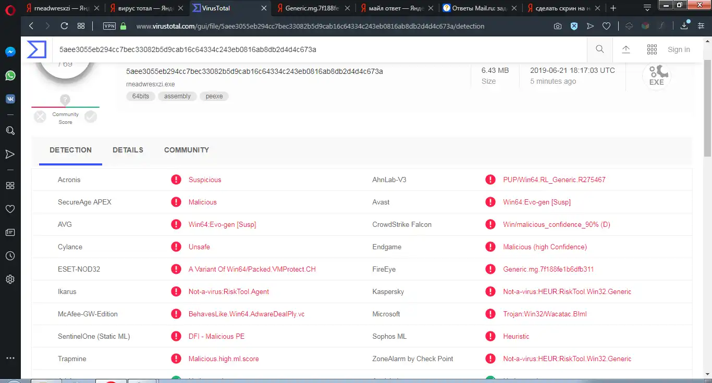Click the community score question mark
712x383 pixels.
coord(65,99)
